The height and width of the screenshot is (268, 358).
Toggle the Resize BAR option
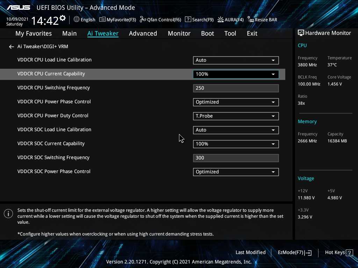click(x=262, y=20)
